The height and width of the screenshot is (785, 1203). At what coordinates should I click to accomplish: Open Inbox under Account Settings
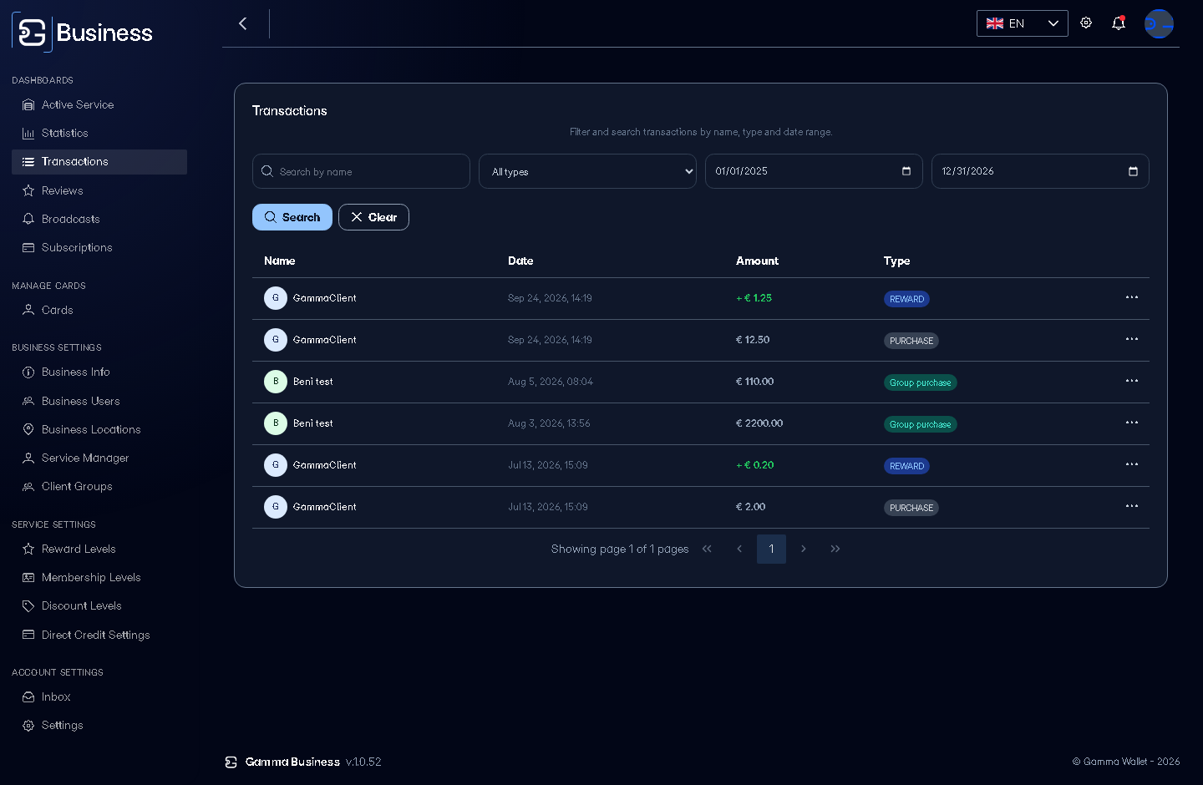click(x=99, y=696)
